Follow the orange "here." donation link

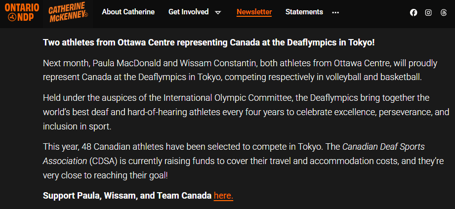coord(223,196)
